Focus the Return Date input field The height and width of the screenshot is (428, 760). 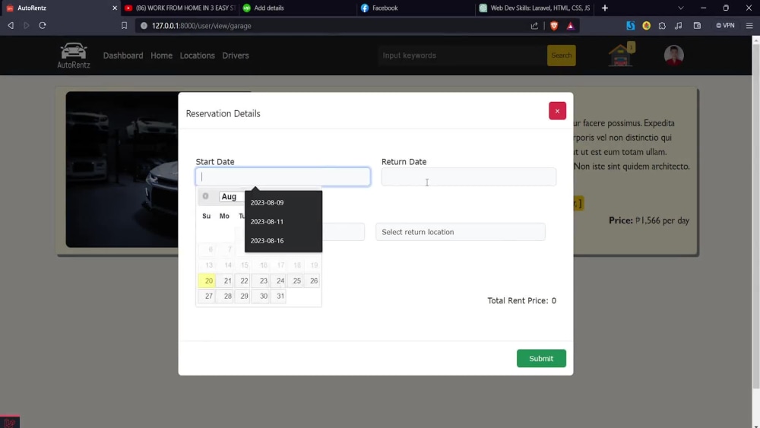(469, 177)
